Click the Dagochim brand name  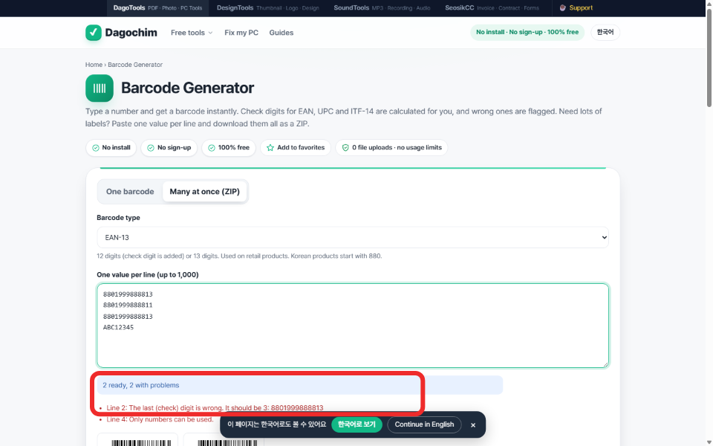[x=131, y=33]
